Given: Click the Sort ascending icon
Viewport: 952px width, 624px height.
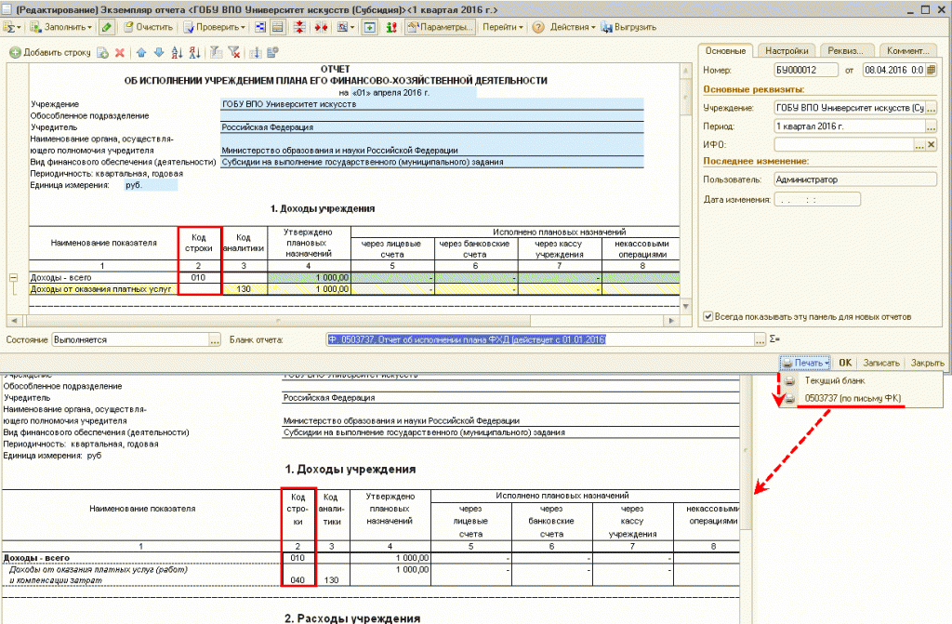Looking at the screenshot, I should click(x=177, y=53).
